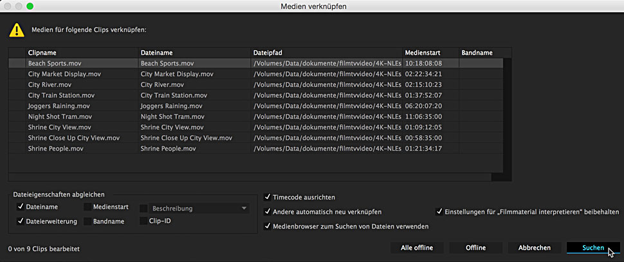Toggle Einstellungen für Filmmaterial interpretieren beibehalten
The width and height of the screenshot is (624, 262).
pos(439,211)
